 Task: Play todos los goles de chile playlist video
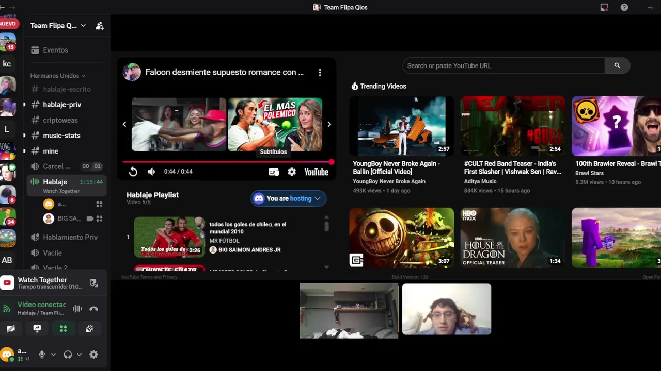[x=169, y=237]
